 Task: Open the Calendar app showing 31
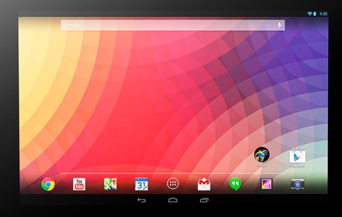pos(142,184)
